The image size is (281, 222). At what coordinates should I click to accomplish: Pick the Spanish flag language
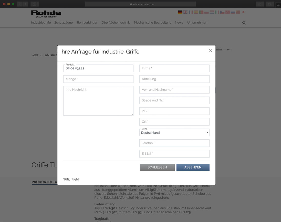pyautogui.click(x=196, y=12)
